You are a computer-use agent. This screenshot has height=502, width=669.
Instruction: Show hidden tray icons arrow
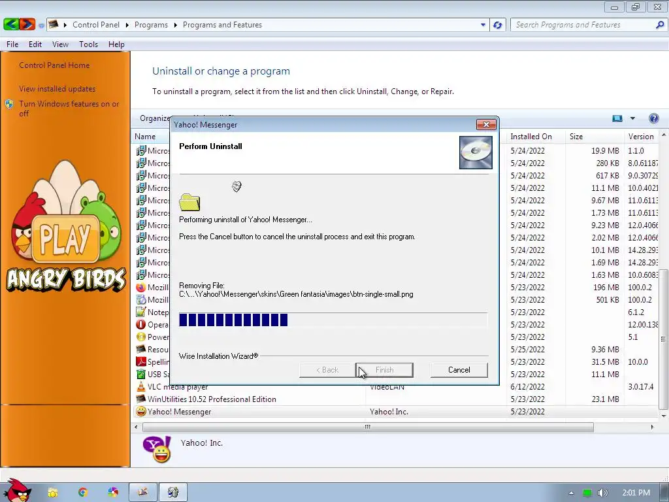tap(571, 493)
